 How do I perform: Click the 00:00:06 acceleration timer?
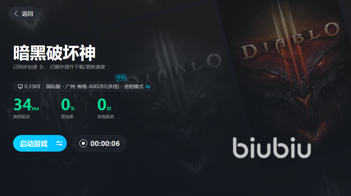pyautogui.click(x=105, y=143)
